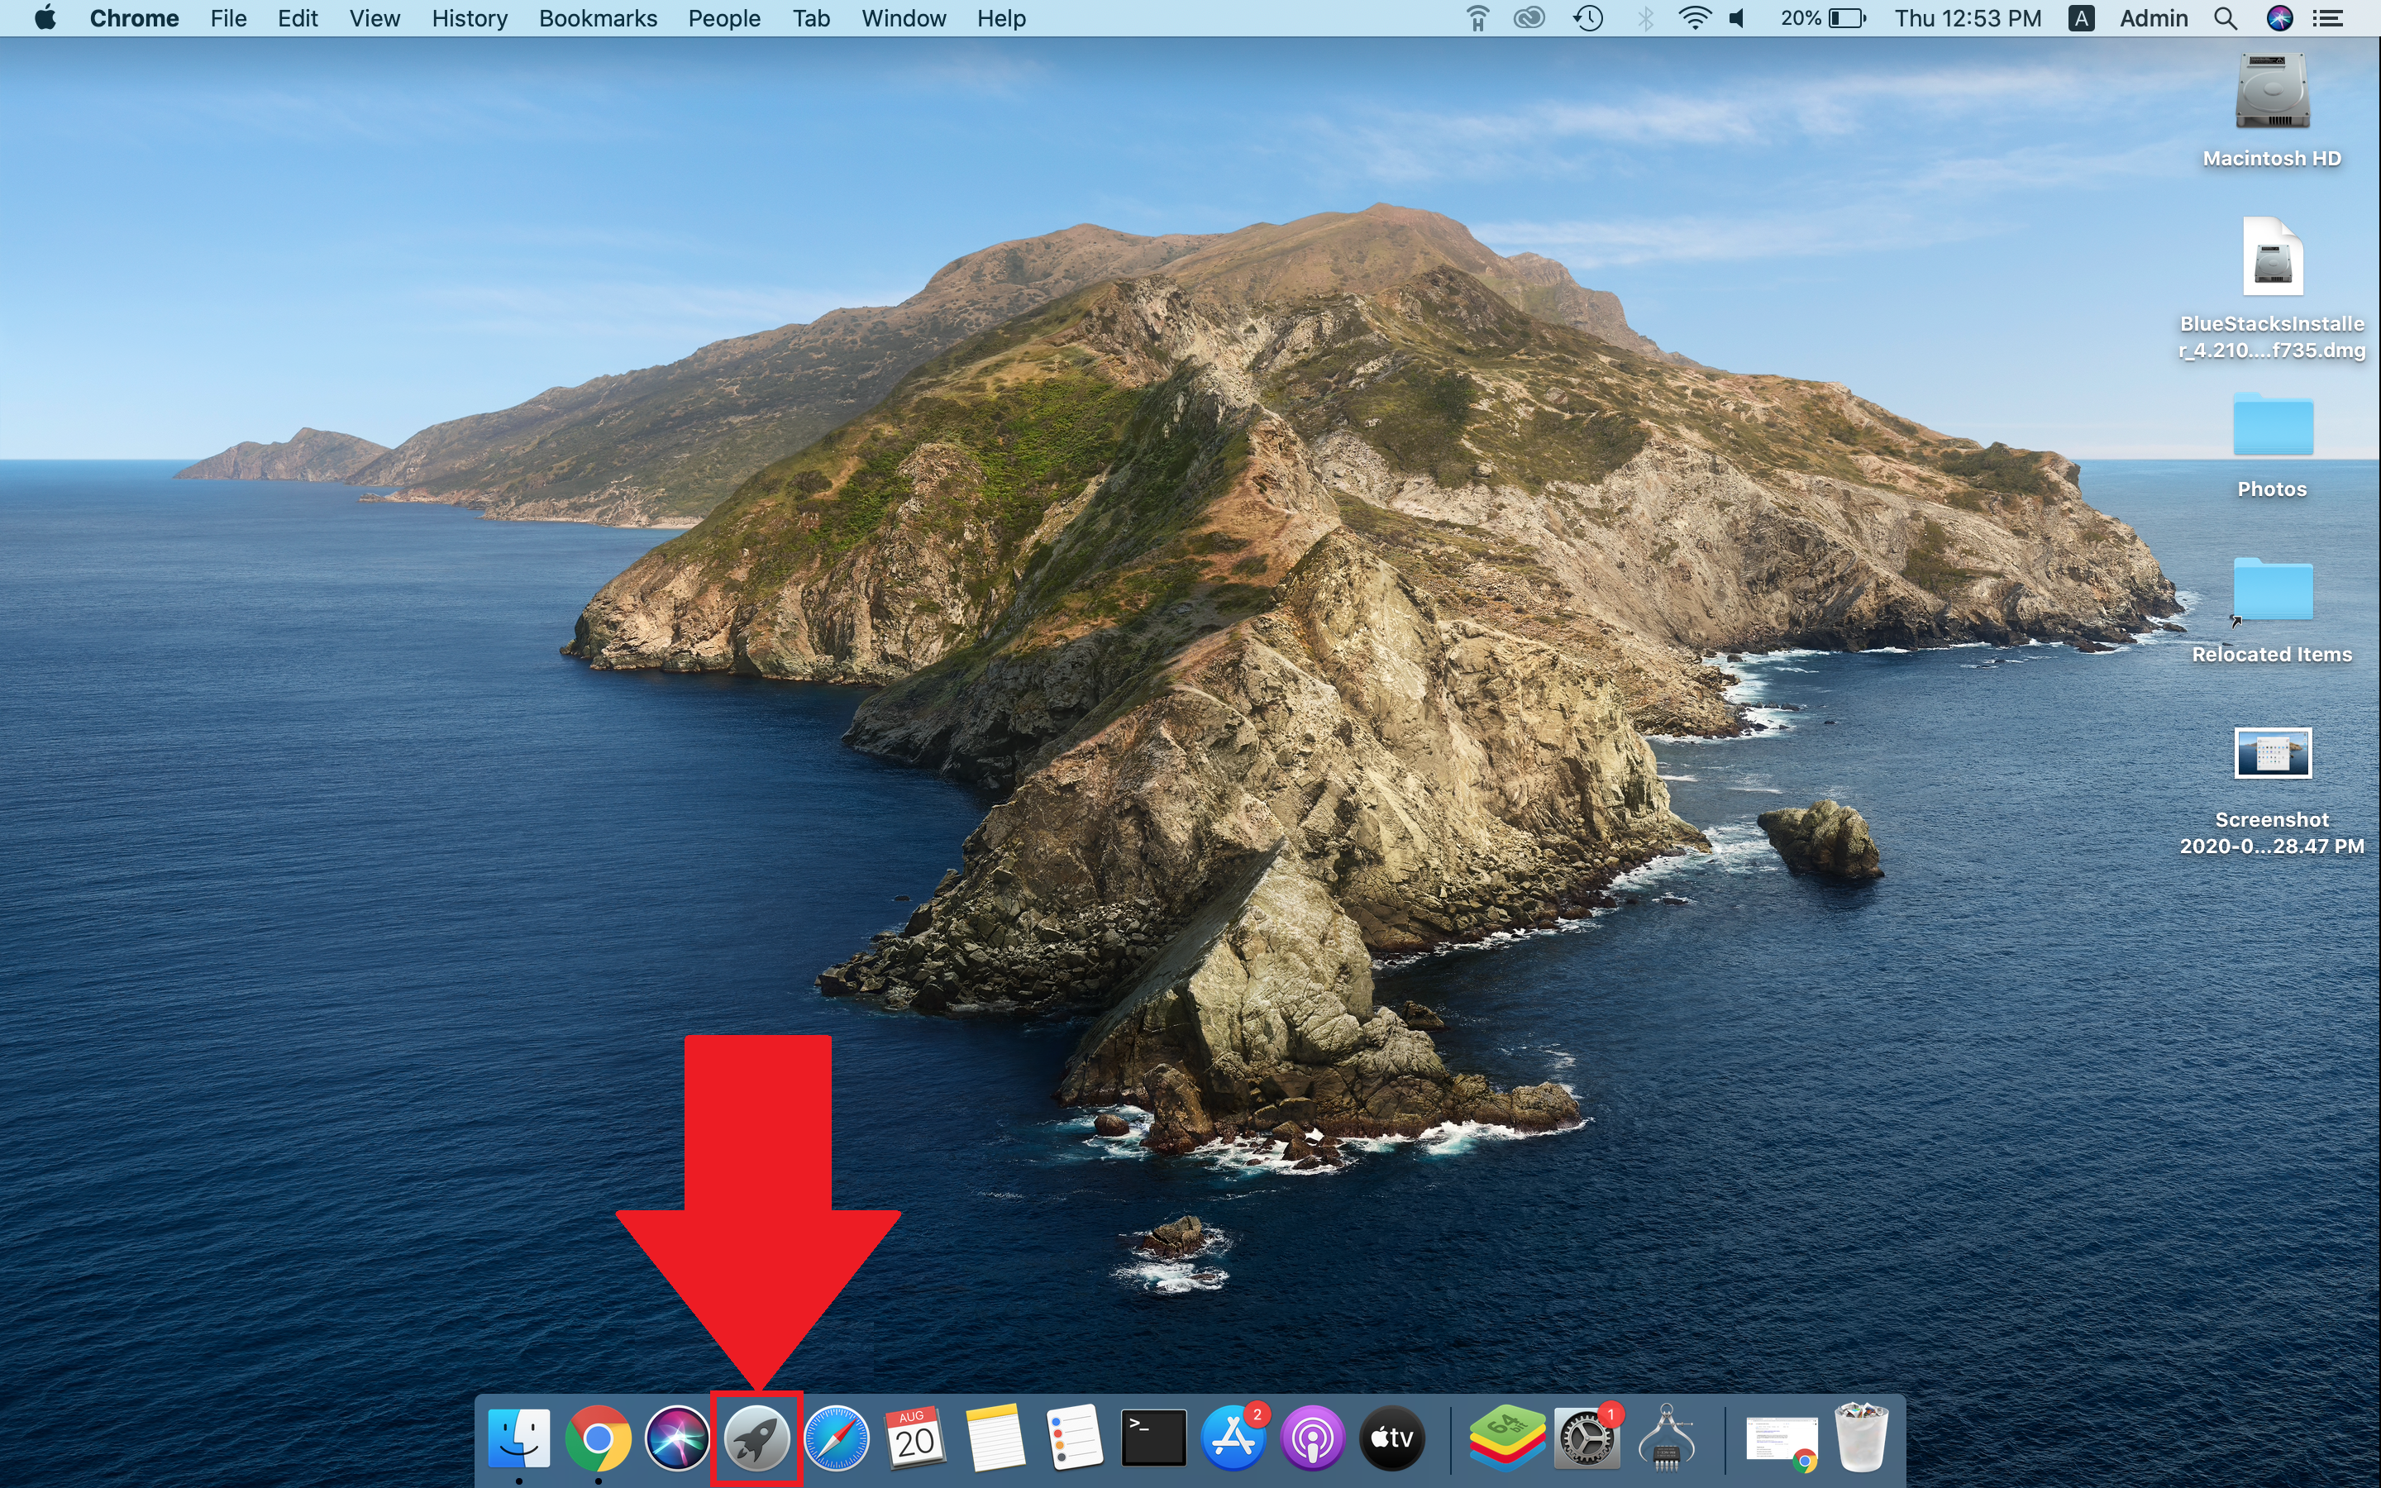Open Rocket launcher app in dock

pyautogui.click(x=754, y=1437)
